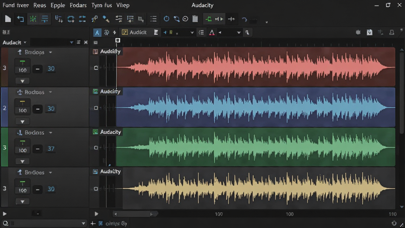Click the green connector icon
This screenshot has width=405, height=228.
pos(208,19)
